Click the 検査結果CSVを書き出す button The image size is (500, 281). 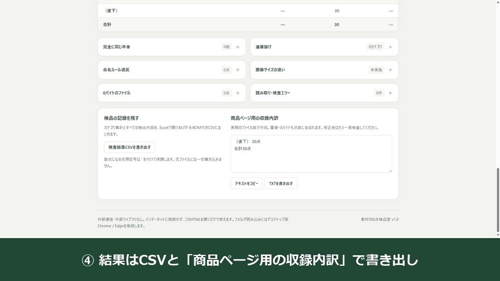click(x=129, y=147)
